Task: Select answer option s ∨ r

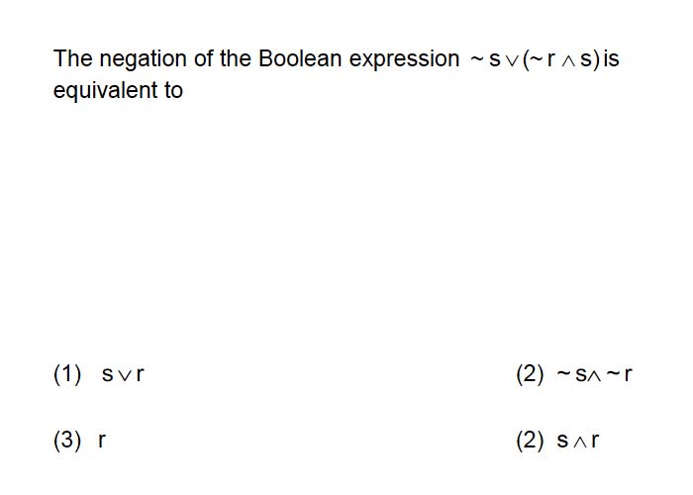Action: (123, 374)
